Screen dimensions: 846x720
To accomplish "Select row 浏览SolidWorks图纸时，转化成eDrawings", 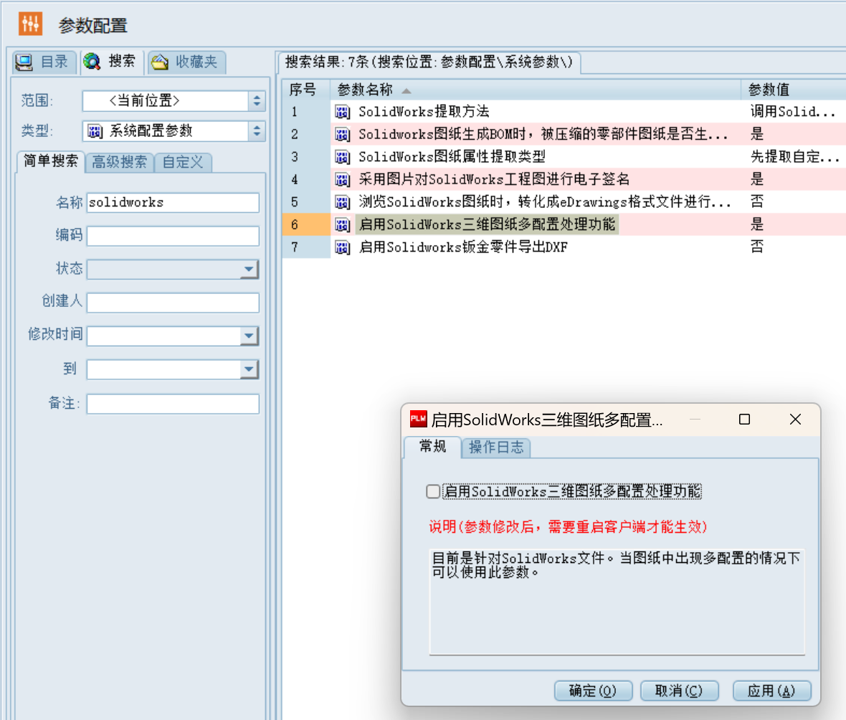I will pyautogui.click(x=564, y=202).
